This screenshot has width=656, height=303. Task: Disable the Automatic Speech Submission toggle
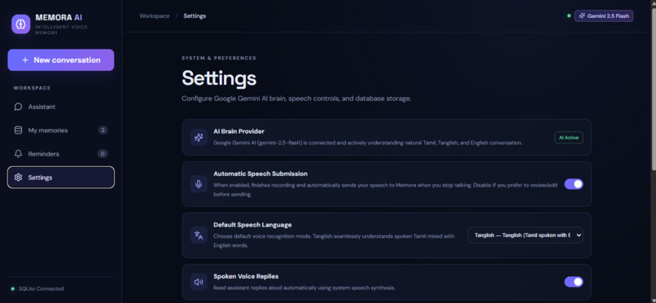pyautogui.click(x=574, y=184)
